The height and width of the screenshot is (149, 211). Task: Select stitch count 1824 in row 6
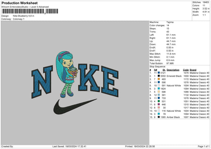(163, 89)
